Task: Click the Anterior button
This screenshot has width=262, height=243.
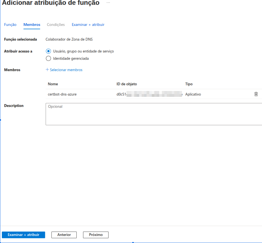Action: click(64, 235)
